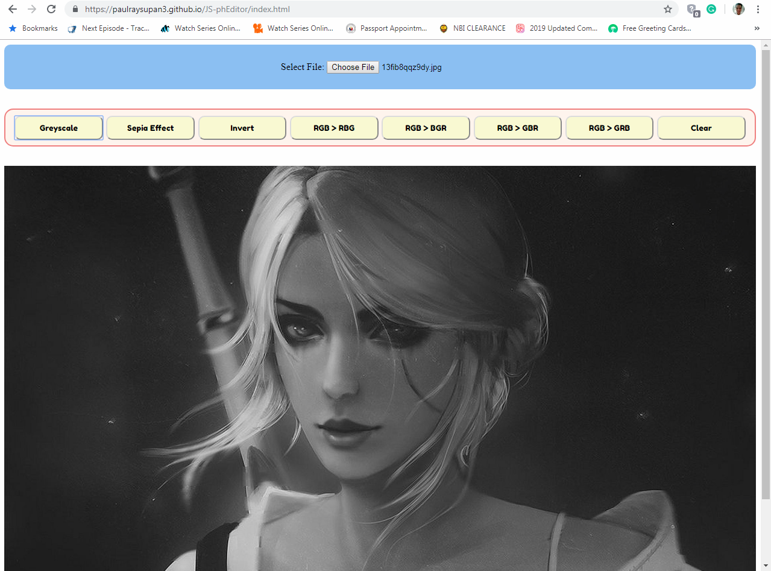Swap channels with RGB > RBG
The height and width of the screenshot is (571, 771).
[x=334, y=128]
